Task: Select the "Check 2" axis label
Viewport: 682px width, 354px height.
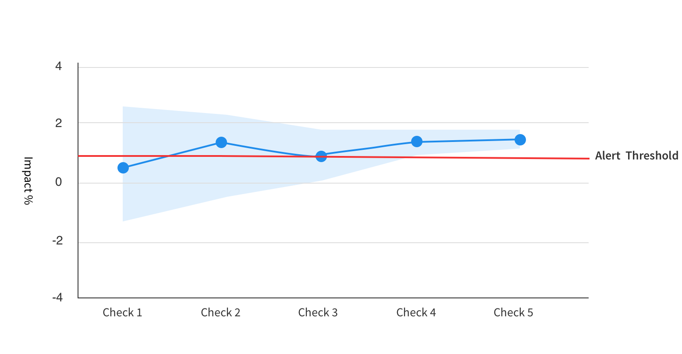Action: (x=220, y=312)
